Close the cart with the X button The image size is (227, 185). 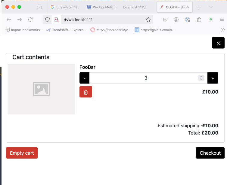click(x=218, y=43)
